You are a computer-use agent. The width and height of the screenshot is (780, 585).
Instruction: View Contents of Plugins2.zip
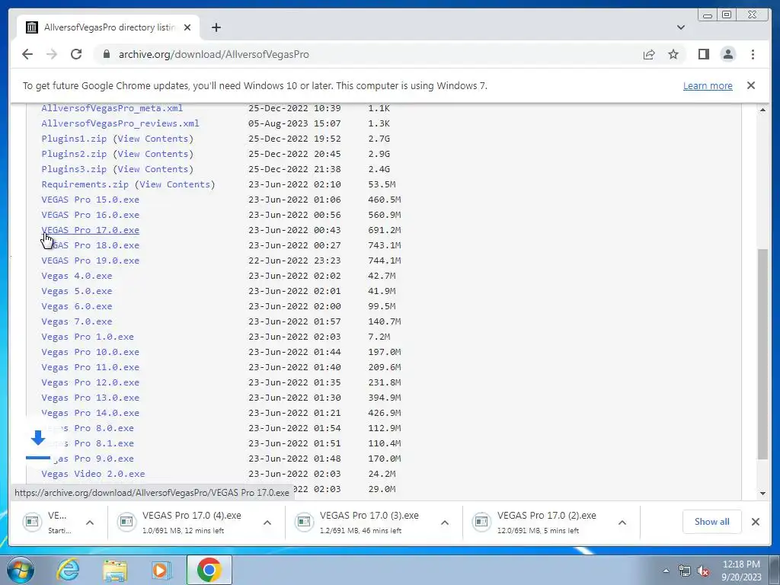(152, 154)
